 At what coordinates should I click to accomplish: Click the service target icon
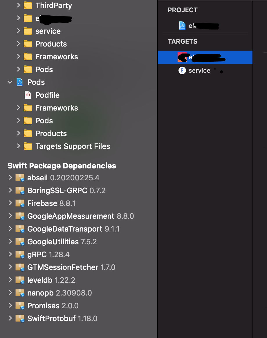(x=182, y=70)
